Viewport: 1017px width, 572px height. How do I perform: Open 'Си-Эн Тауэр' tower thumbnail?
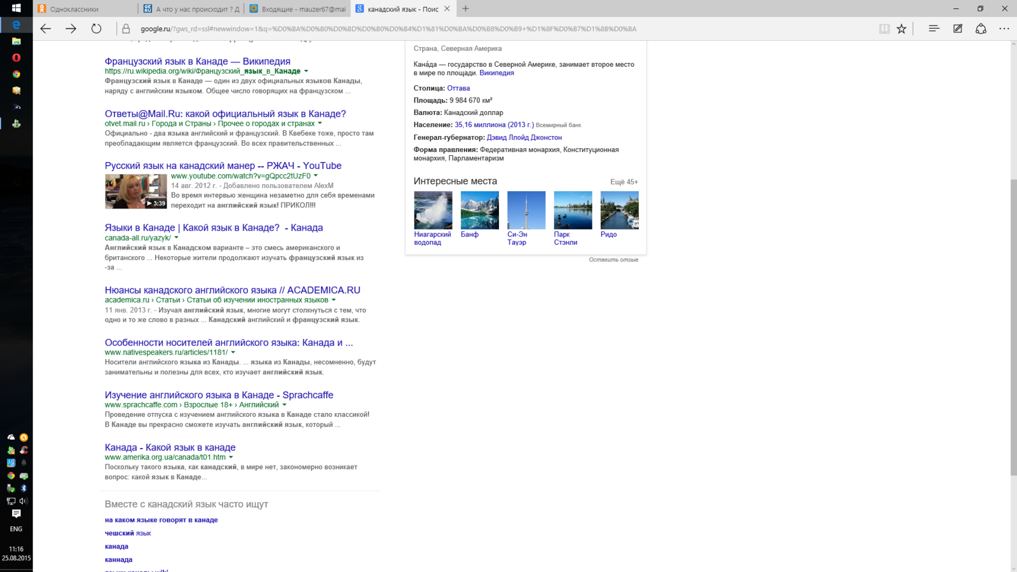coord(526,210)
